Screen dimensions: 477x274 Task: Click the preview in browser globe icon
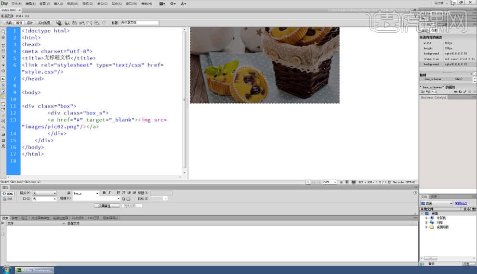(67, 23)
